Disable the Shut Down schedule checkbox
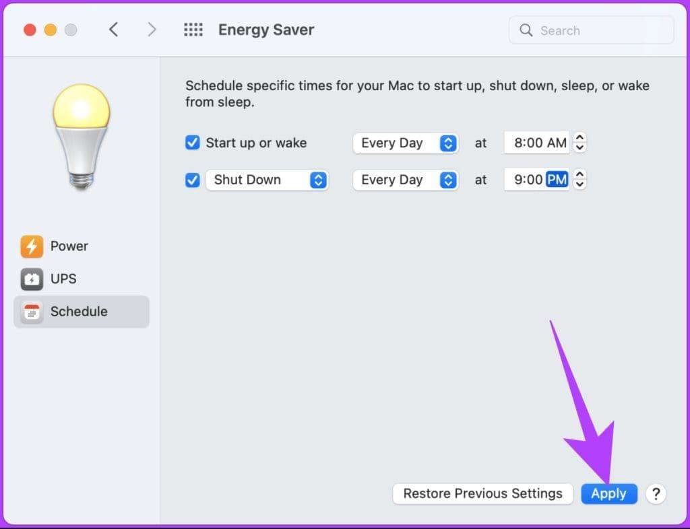The image size is (690, 529). [x=193, y=180]
